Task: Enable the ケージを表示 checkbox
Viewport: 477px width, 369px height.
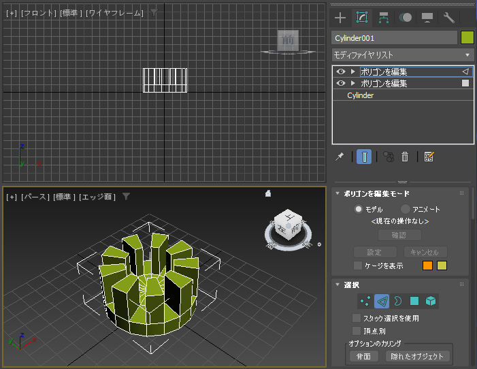Action: click(358, 266)
